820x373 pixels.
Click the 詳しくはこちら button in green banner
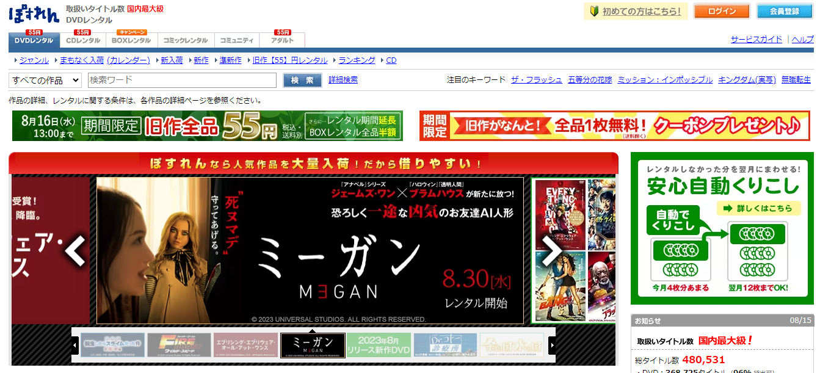click(x=758, y=209)
